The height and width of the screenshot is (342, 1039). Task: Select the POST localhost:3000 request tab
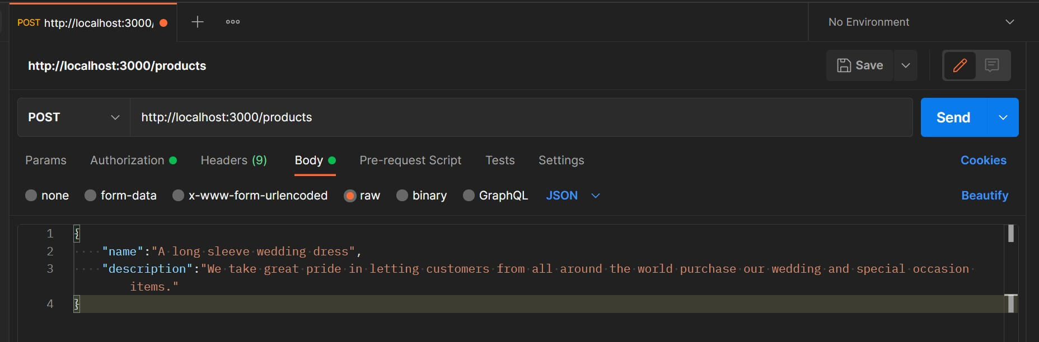92,23
